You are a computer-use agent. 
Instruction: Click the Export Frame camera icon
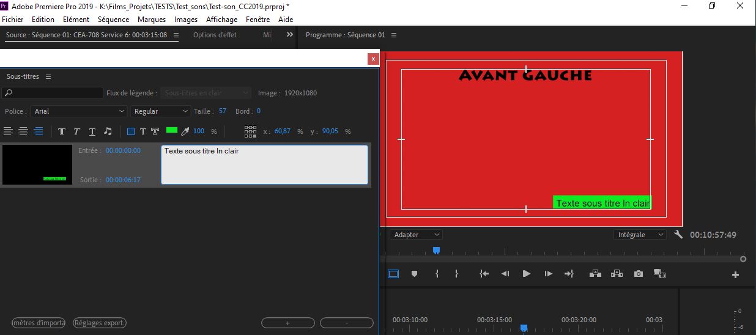pyautogui.click(x=639, y=274)
